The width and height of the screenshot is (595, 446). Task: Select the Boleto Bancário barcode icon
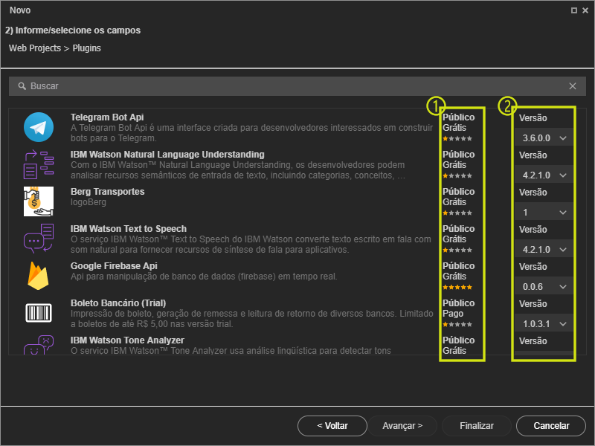39,313
